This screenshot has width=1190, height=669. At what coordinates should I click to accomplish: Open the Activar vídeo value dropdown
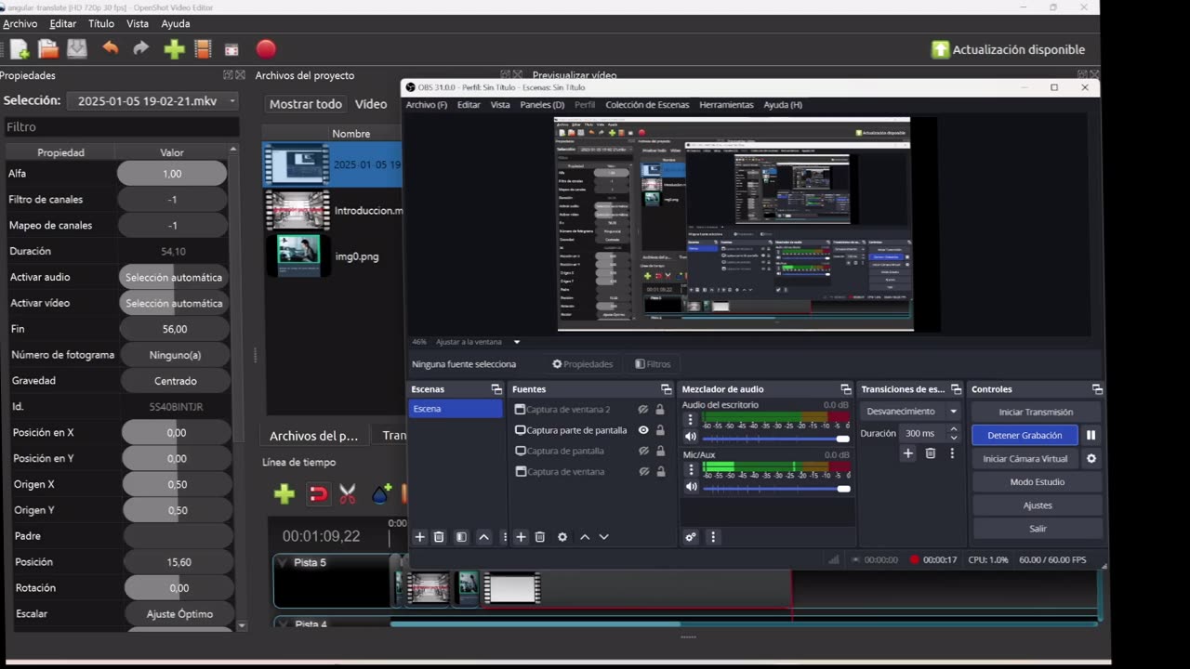tap(174, 303)
